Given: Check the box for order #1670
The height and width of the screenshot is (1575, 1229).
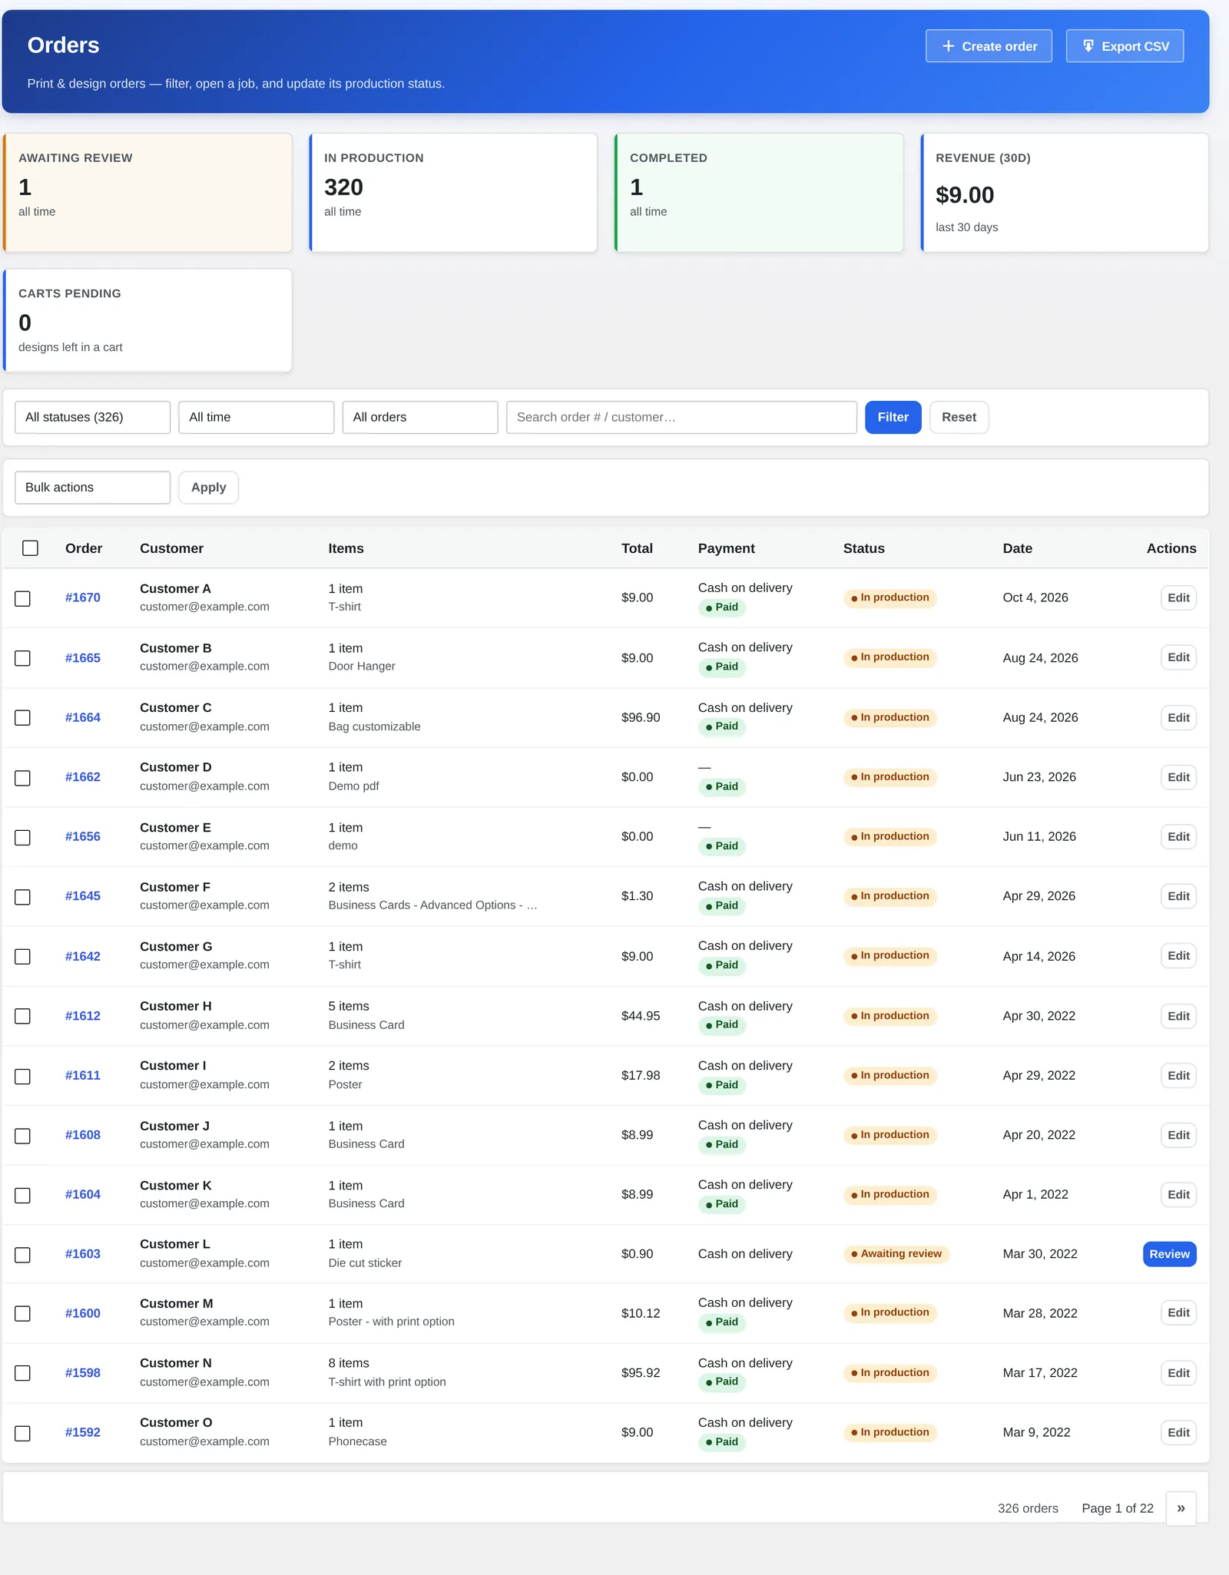Looking at the screenshot, I should [x=23, y=598].
